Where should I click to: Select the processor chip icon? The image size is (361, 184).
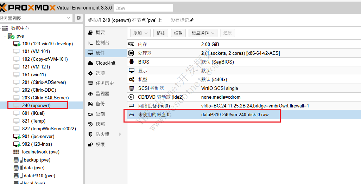(131, 53)
